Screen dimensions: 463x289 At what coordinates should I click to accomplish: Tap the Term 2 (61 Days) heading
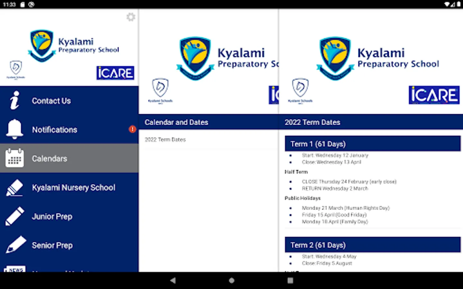pos(373,245)
